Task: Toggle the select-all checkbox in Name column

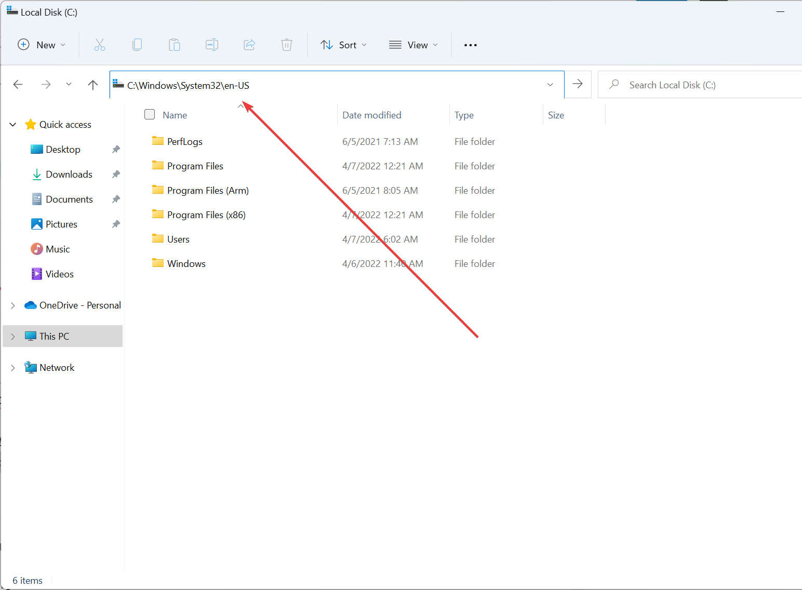Action: coord(149,114)
